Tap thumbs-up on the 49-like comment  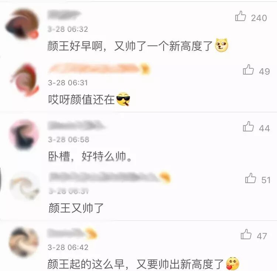tap(248, 69)
